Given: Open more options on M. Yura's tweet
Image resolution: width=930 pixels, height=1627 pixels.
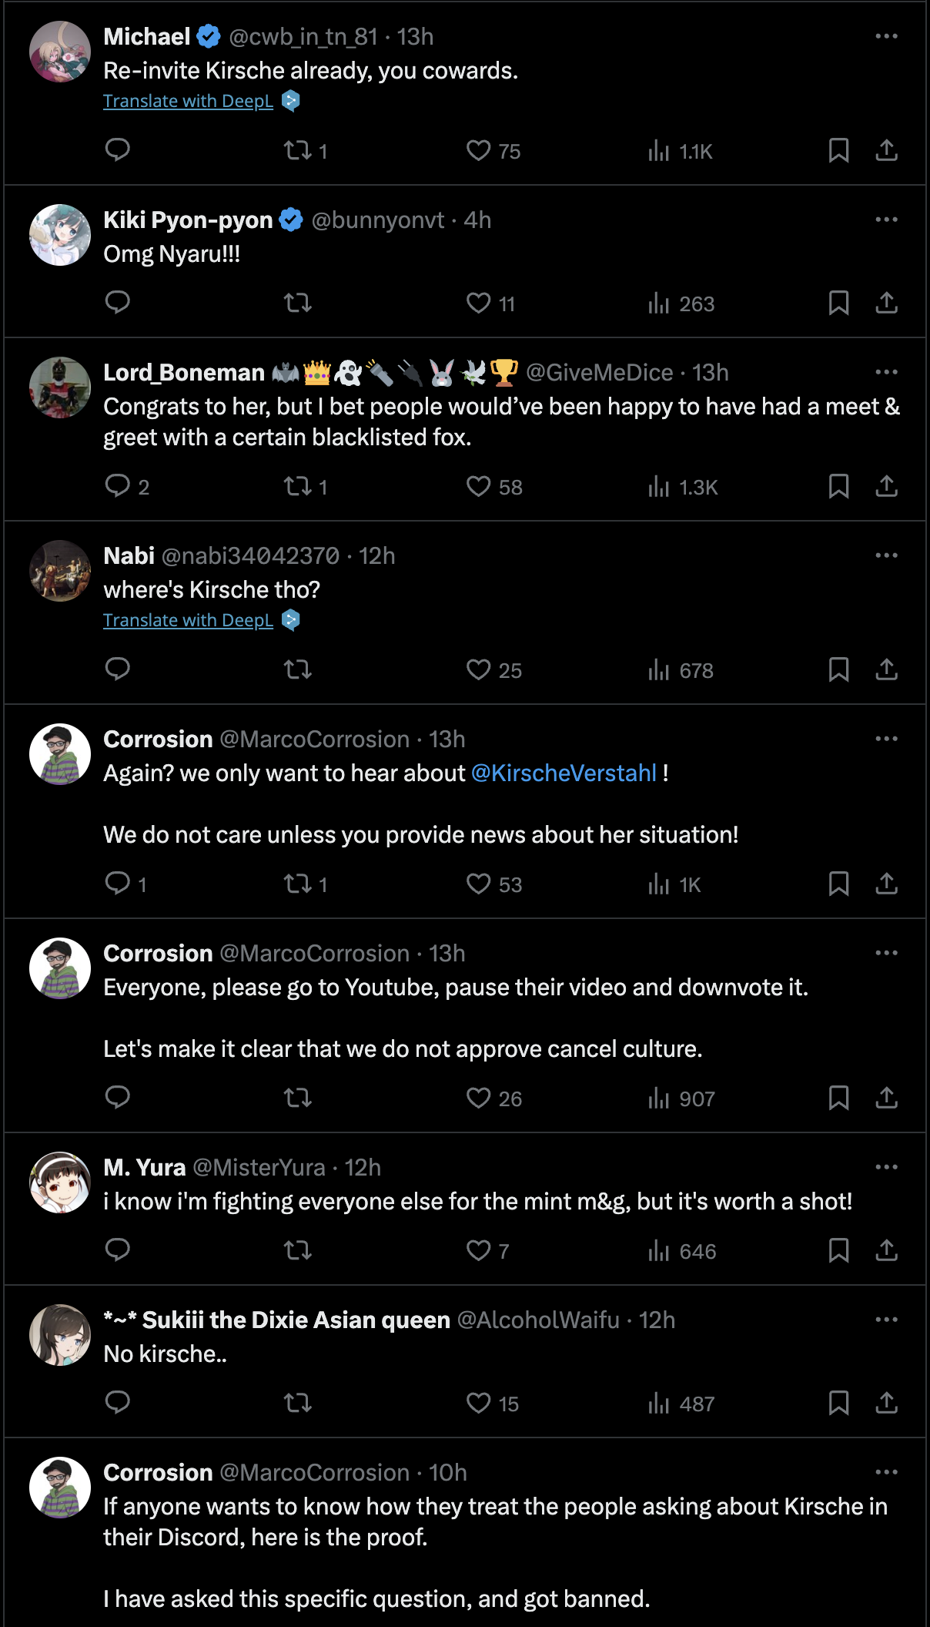Looking at the screenshot, I should [886, 1167].
